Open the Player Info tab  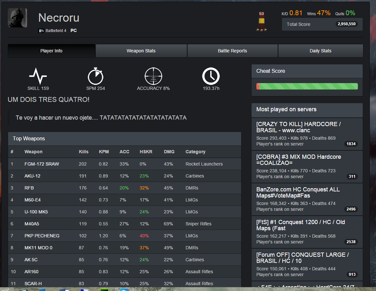(x=51, y=51)
